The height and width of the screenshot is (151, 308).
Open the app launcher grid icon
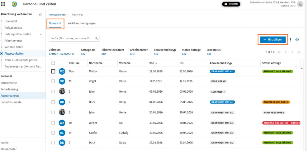[x=3, y=4]
